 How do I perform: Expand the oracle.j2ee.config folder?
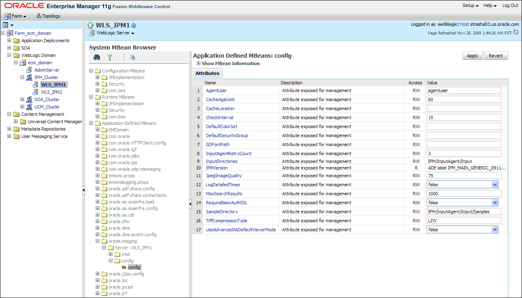[x=98, y=274]
